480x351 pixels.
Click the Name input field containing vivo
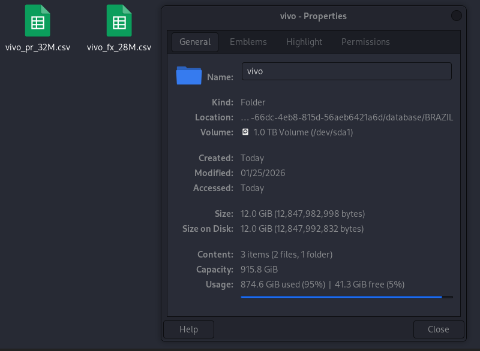[347, 71]
